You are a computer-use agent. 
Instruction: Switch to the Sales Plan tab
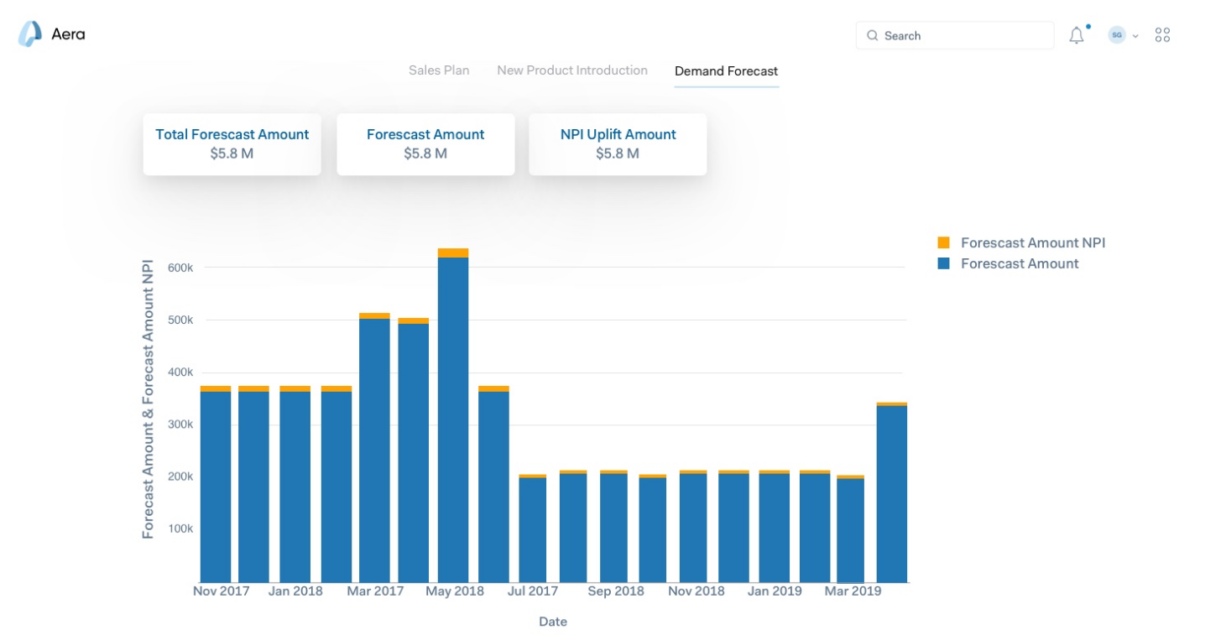(x=439, y=70)
